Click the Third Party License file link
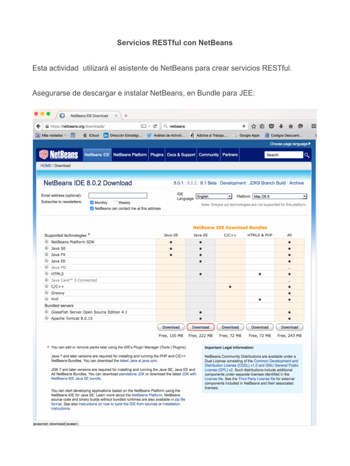 [x=257, y=379]
